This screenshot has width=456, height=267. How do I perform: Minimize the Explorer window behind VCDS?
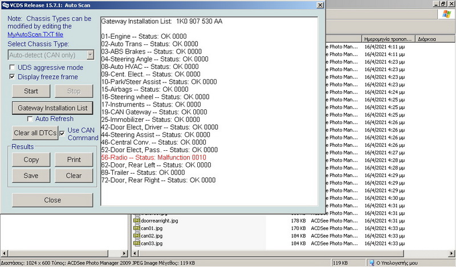[x=436, y=4]
